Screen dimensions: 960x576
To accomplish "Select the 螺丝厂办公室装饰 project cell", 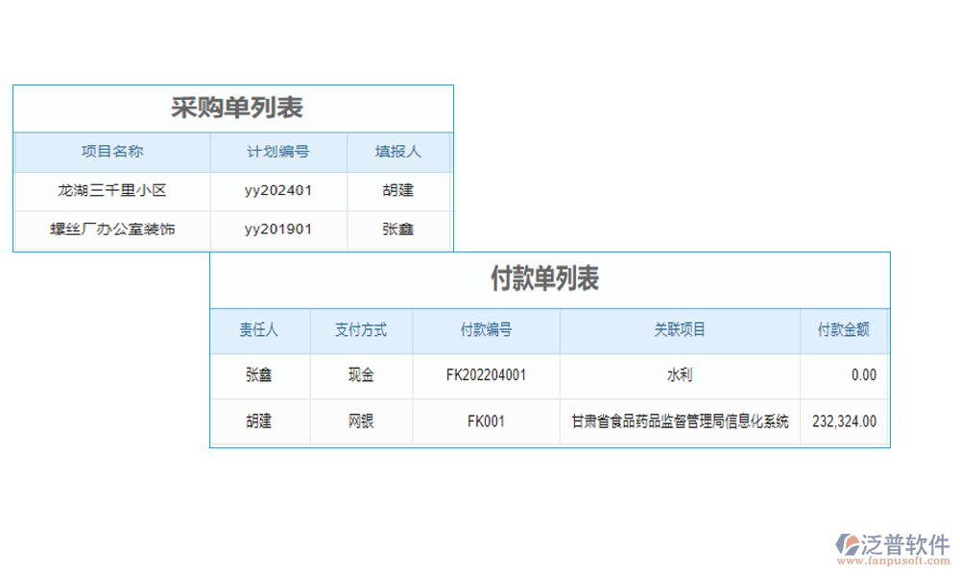I will [110, 229].
